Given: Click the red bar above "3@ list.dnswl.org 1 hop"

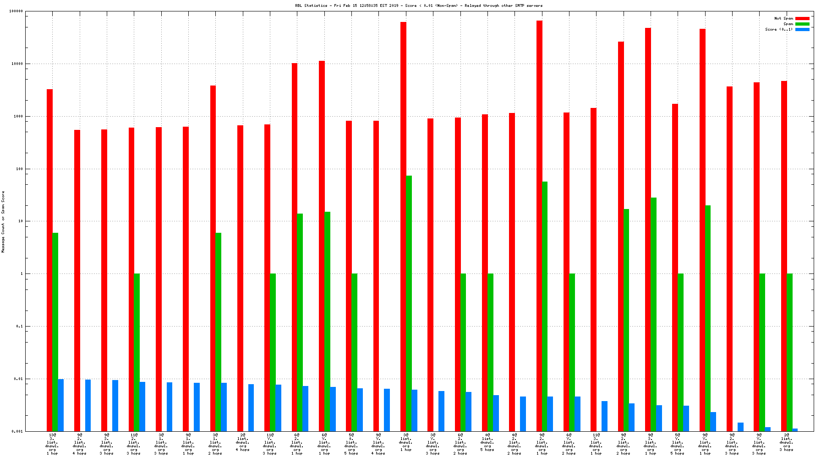Looking at the screenshot, I should coord(403,226).
